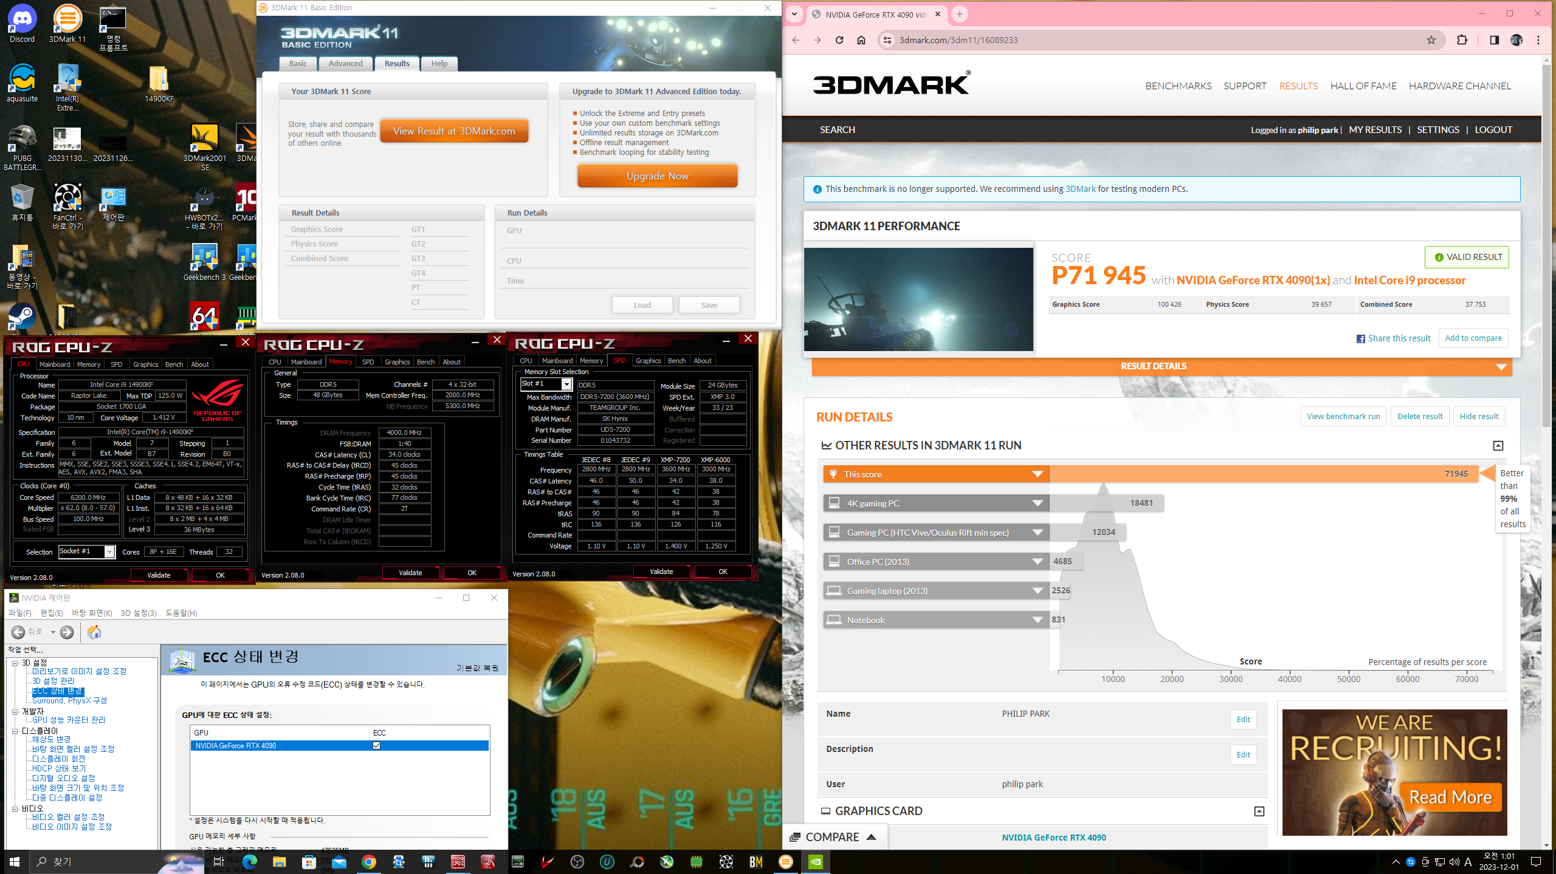Open the Slot #1 dropdown in CPU-Z SPD
This screenshot has width=1556, height=874.
point(566,384)
